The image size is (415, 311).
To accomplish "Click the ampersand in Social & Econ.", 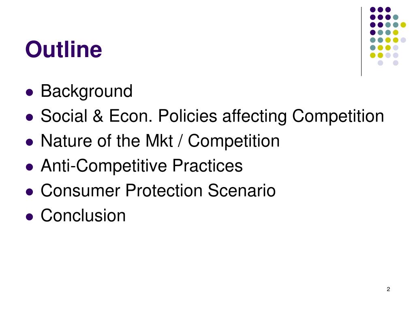I will tap(98, 116).
